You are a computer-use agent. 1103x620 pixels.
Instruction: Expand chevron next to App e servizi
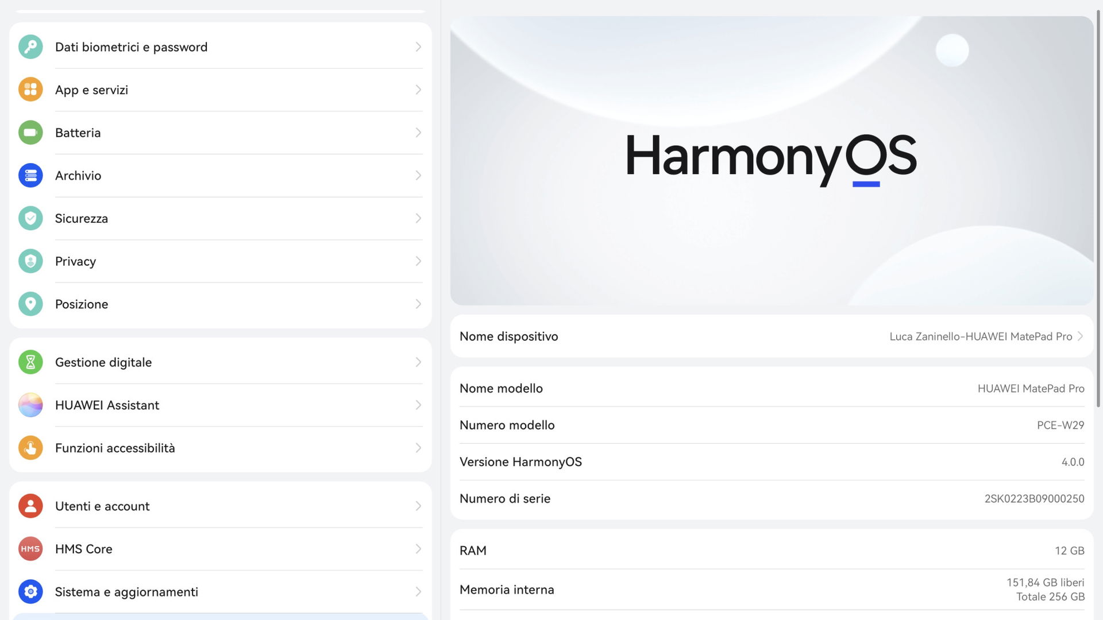click(418, 90)
